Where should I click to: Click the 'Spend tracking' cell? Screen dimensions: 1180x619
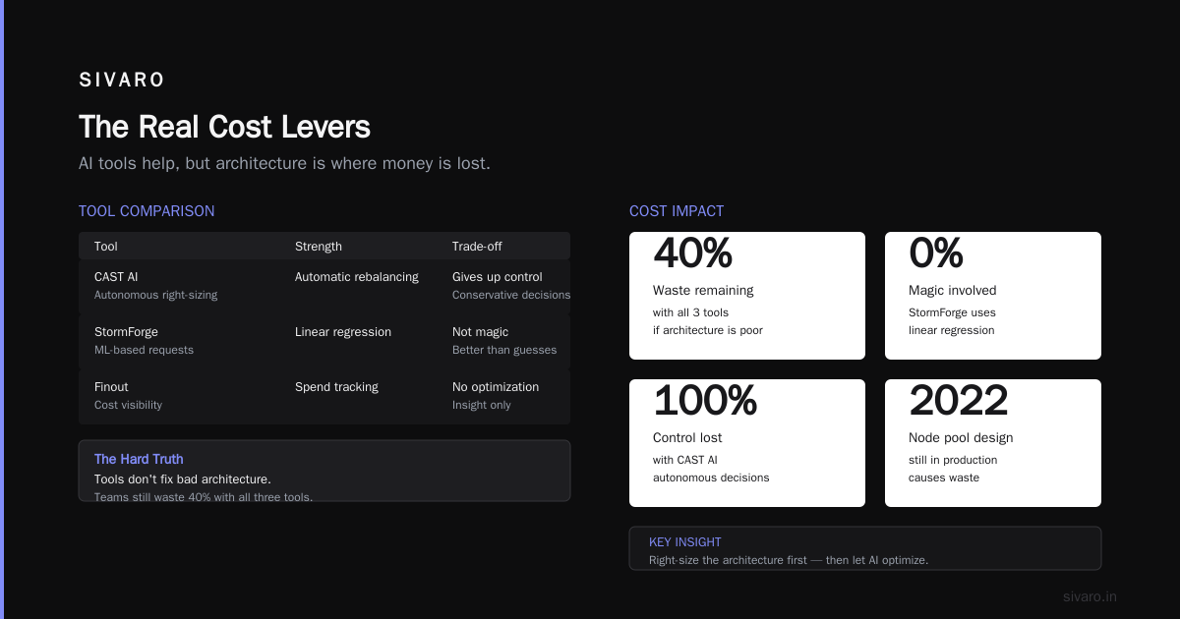coord(336,387)
